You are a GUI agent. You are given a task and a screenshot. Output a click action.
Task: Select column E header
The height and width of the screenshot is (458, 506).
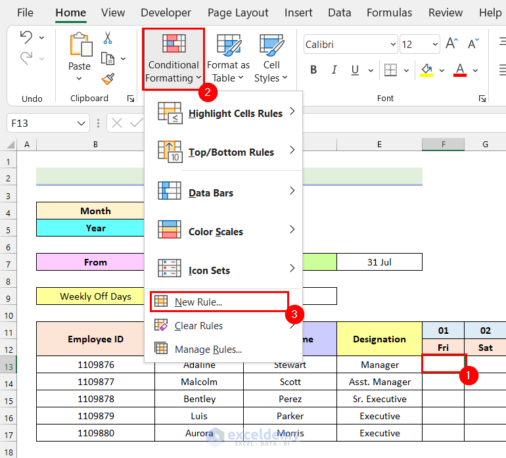click(x=379, y=145)
